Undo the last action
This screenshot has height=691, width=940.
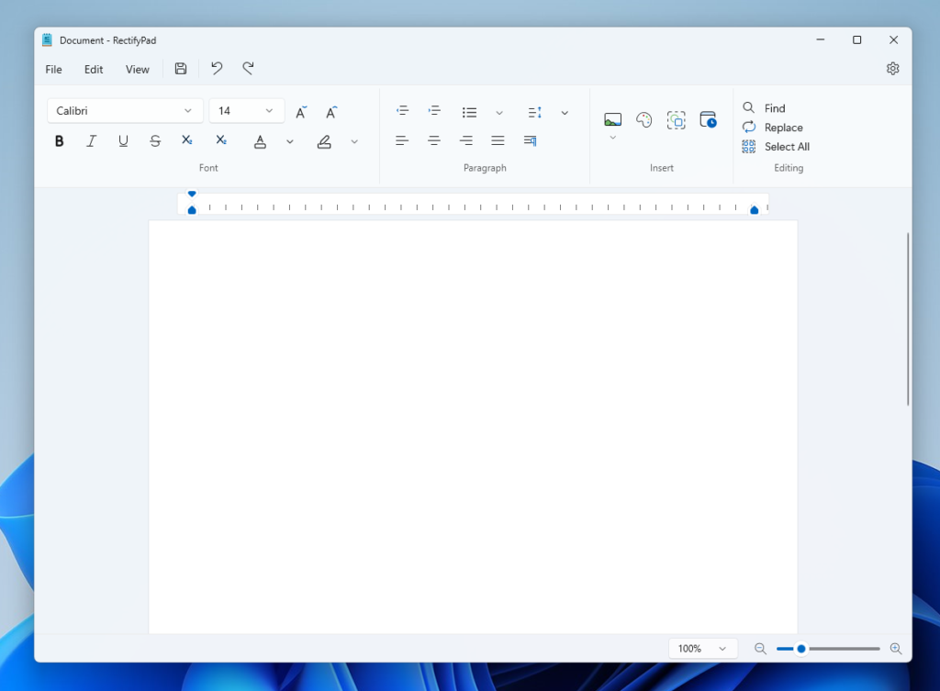coord(217,69)
